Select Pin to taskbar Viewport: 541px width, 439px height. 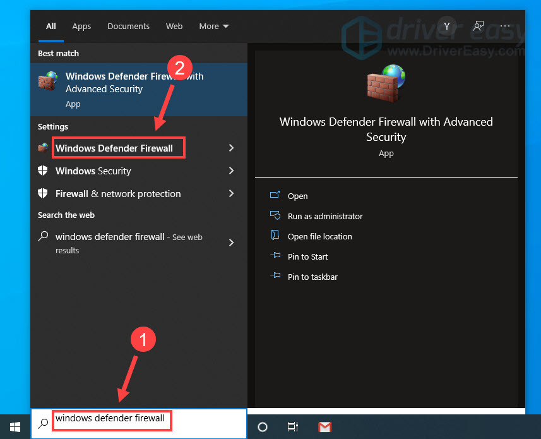(312, 277)
